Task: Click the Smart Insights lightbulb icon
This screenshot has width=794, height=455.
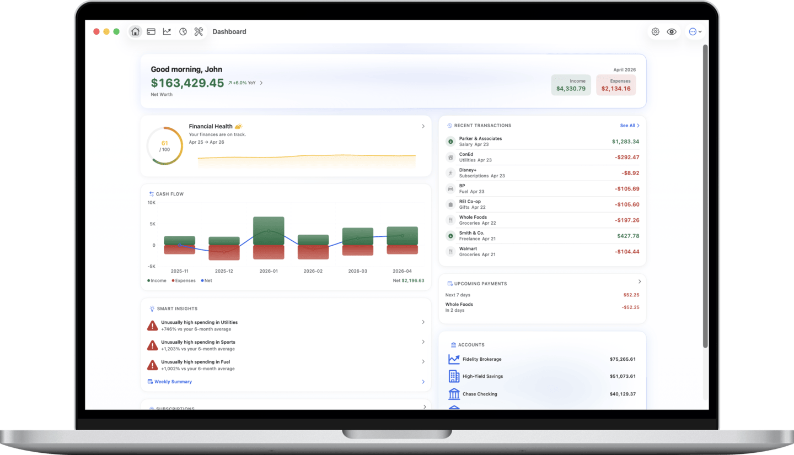Action: click(152, 309)
